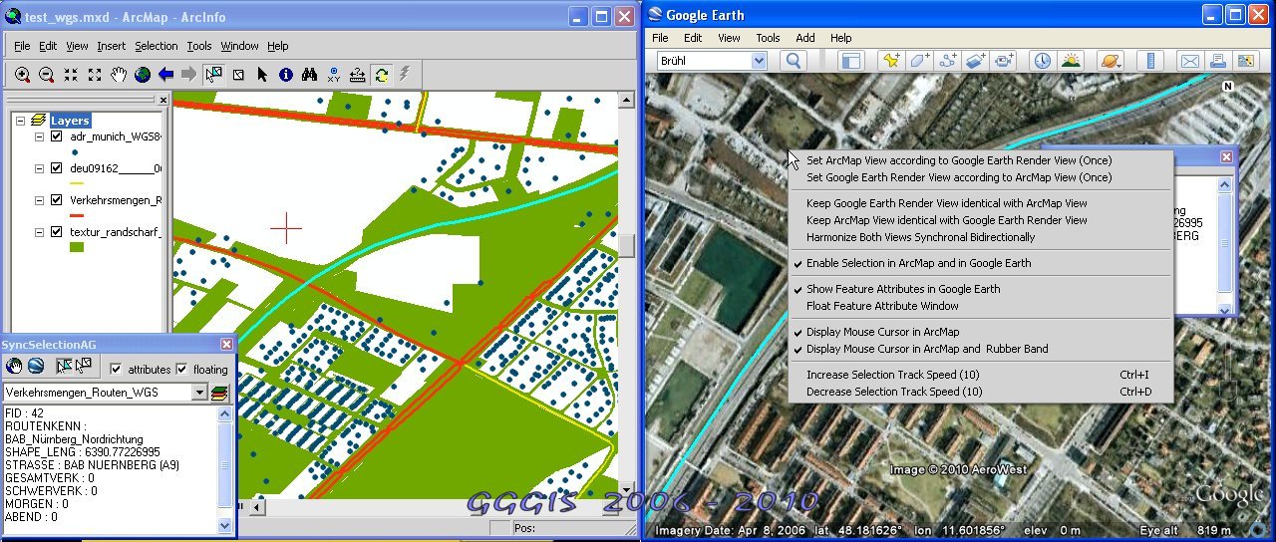Screen dimensions: 1276x542
Task: Toggle visibility of deu09162 layer
Action: 56,168
